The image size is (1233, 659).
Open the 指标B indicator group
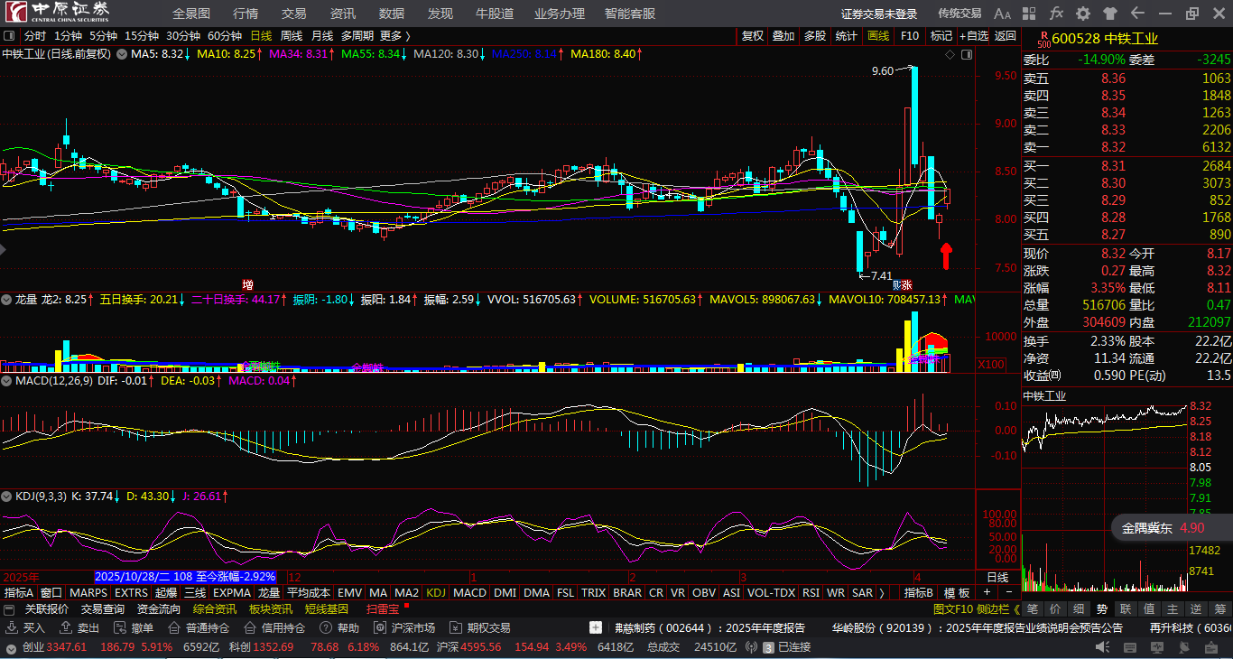coord(919,593)
